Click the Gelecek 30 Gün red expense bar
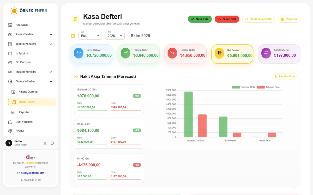 pos(202,126)
